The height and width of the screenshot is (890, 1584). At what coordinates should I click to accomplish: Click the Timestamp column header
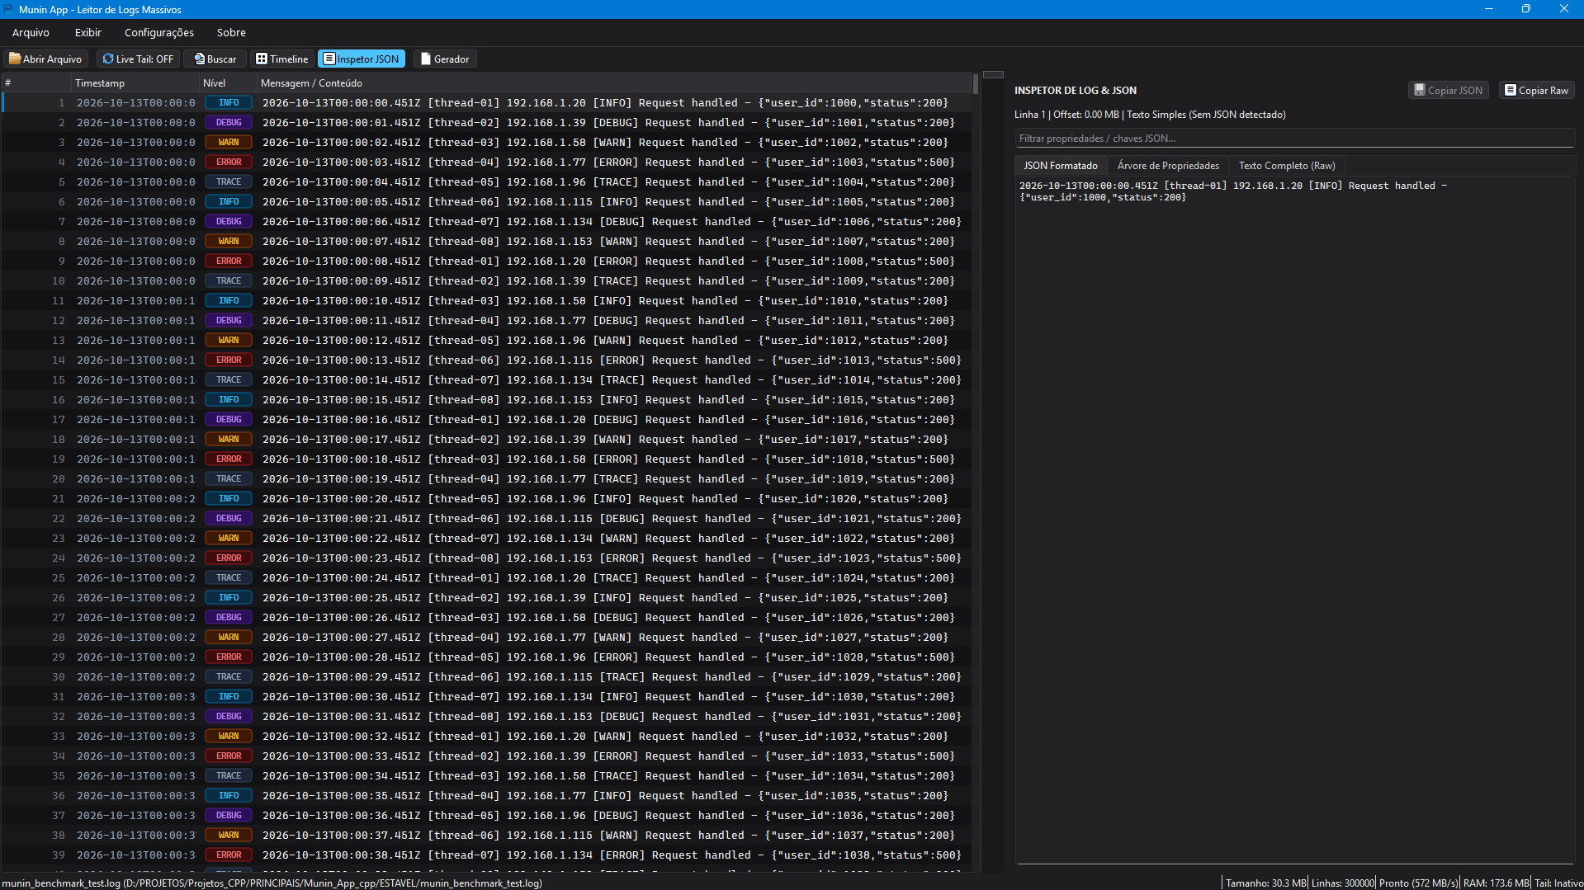(135, 82)
